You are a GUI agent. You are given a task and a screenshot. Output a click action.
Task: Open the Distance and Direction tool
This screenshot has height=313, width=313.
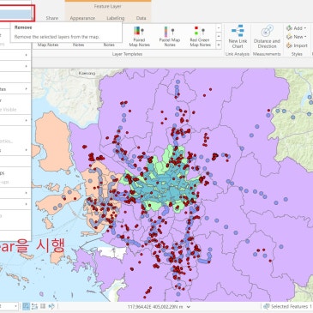[x=267, y=37]
